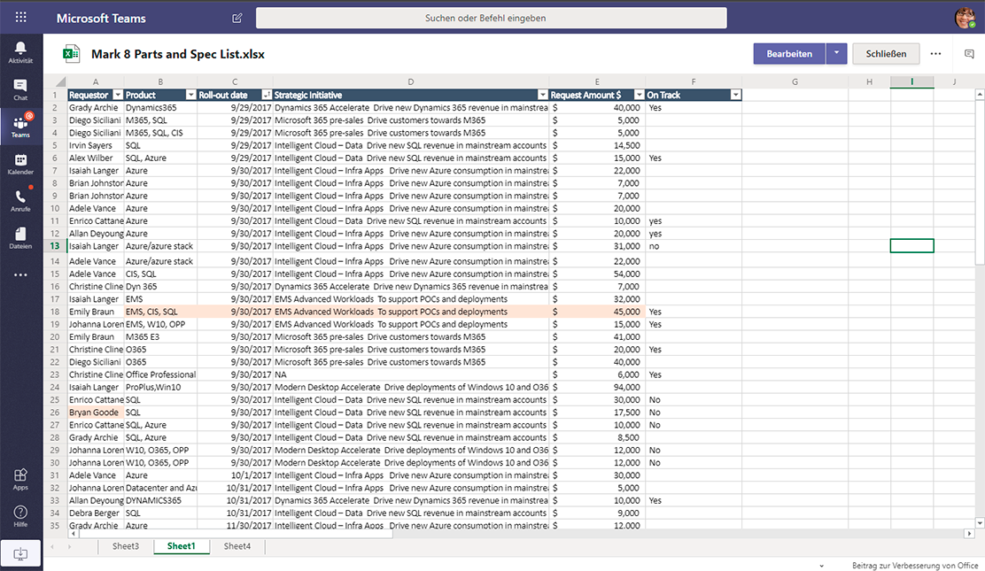Go to previous sheet tab arrow
The width and height of the screenshot is (985, 571).
[52, 546]
